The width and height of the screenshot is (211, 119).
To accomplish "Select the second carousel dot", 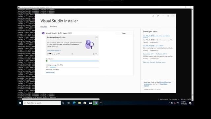I will click(x=50, y=54).
